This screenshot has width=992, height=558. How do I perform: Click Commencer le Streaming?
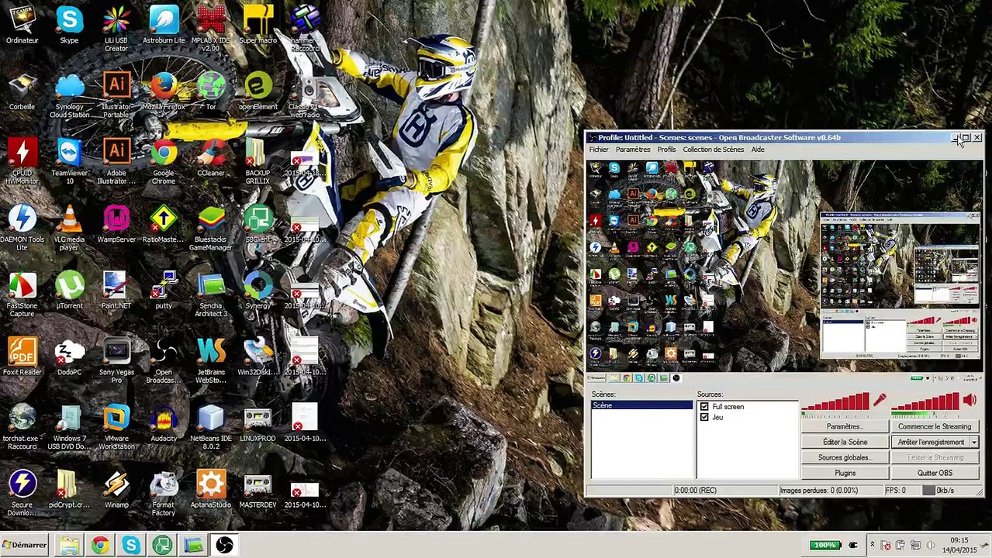(935, 426)
